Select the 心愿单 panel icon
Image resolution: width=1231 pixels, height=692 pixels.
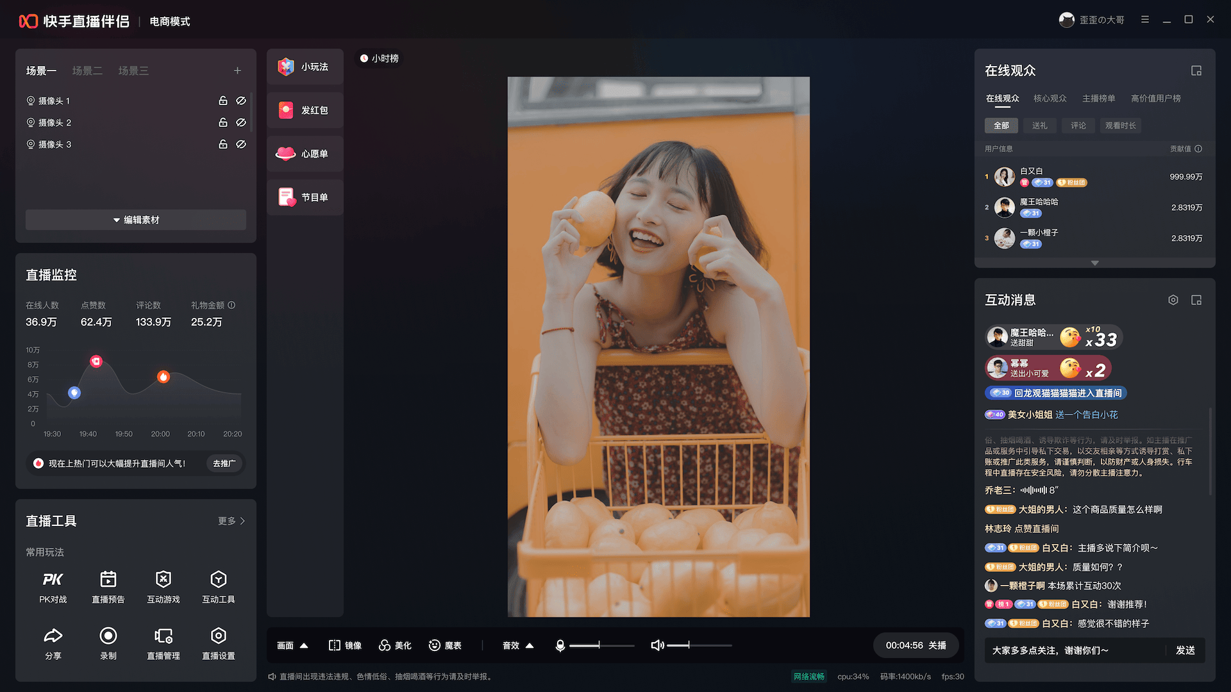(x=305, y=153)
